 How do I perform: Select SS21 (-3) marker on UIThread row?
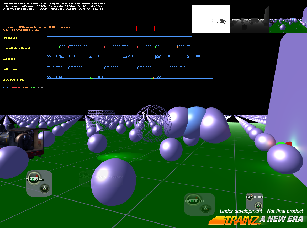(x=96, y=56)
